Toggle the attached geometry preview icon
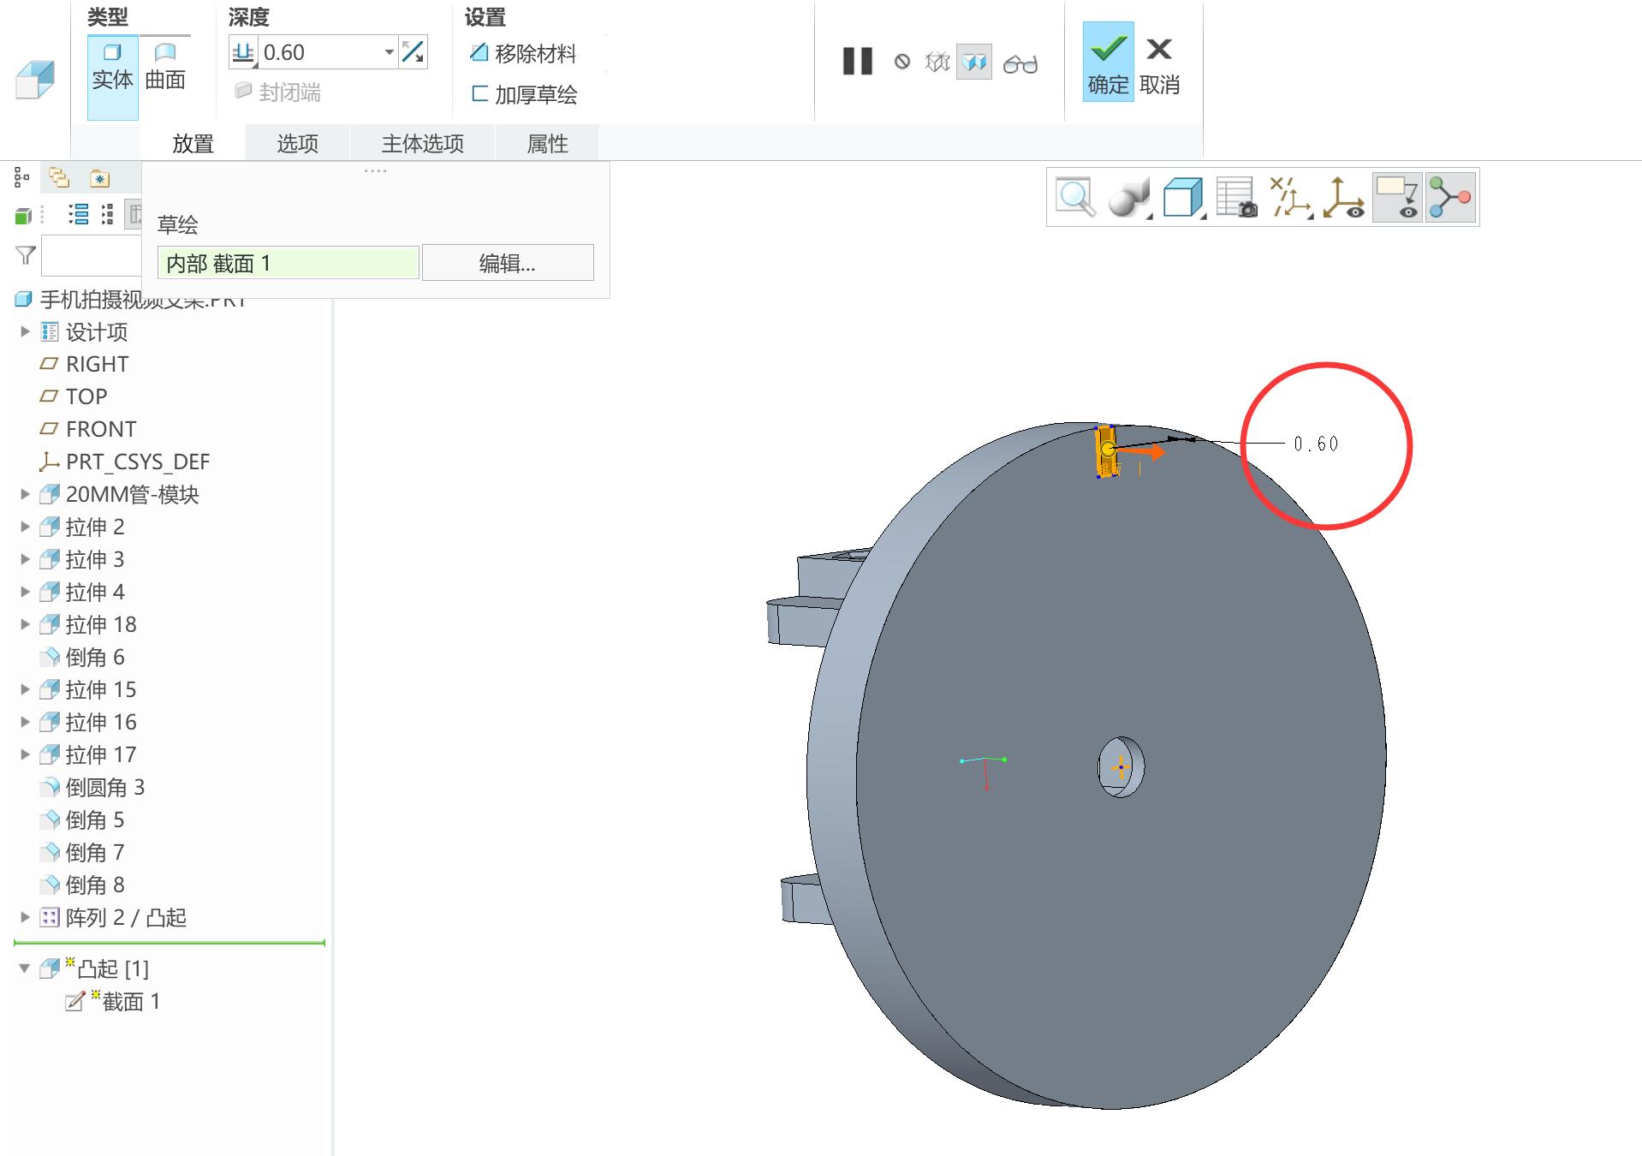Screen dimensions: 1642x1156 click(973, 62)
